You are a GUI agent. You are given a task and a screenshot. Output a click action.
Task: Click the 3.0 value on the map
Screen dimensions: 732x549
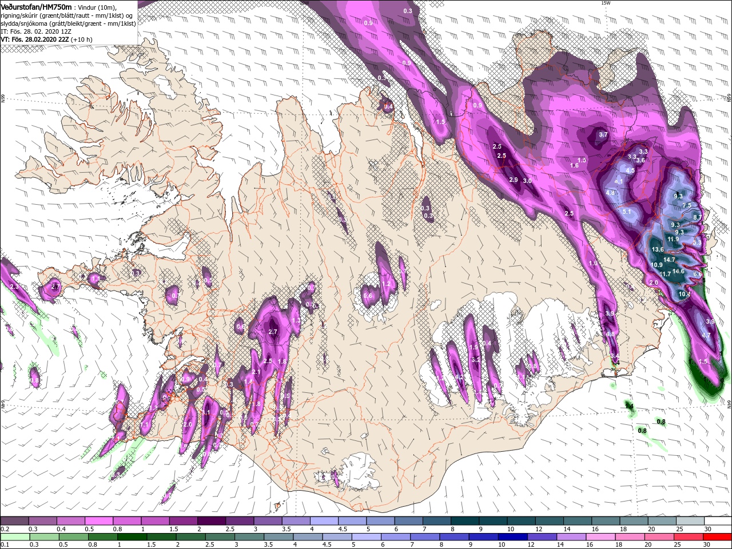[x=527, y=181]
